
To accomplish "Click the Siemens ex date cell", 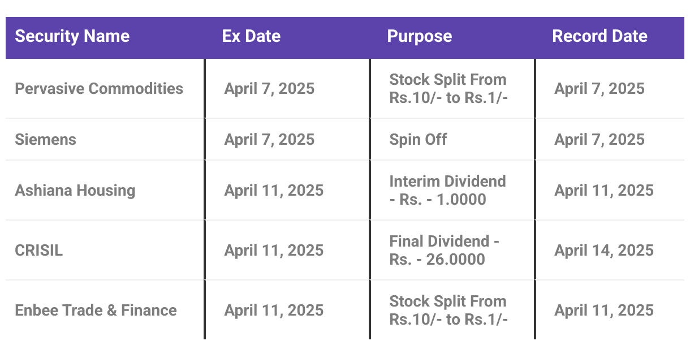I will pyautogui.click(x=269, y=140).
